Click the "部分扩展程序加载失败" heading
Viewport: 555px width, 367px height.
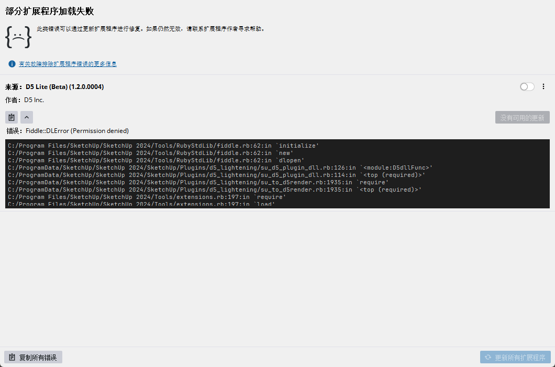50,12
